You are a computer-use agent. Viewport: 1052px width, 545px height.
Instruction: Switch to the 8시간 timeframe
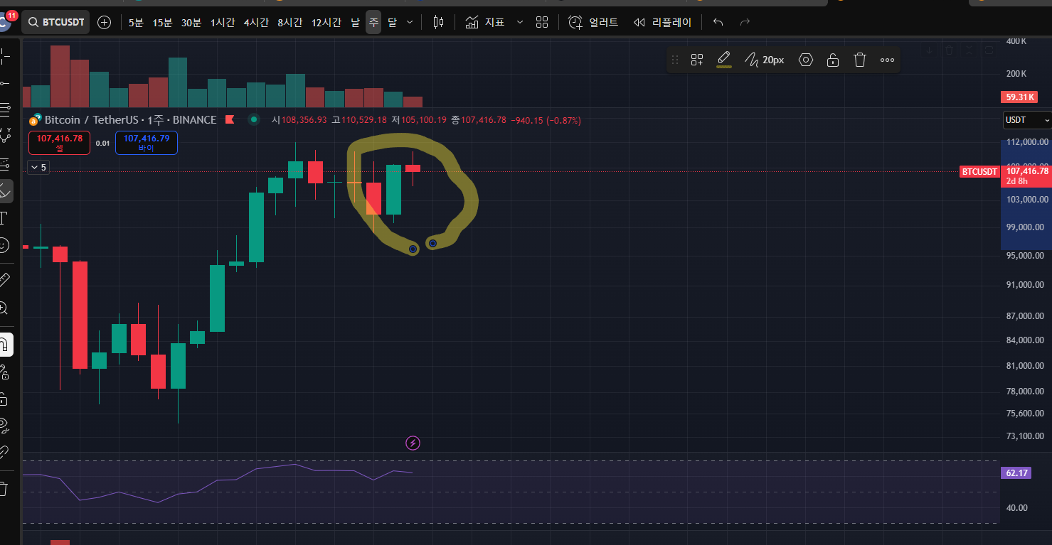pos(289,22)
